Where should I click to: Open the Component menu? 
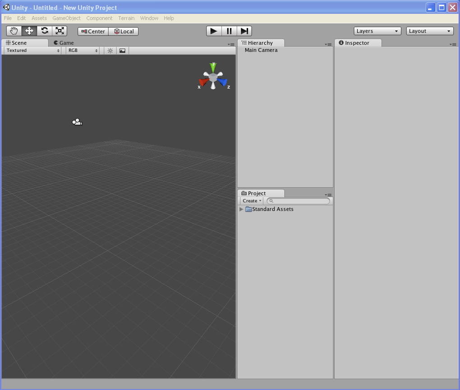[99, 18]
